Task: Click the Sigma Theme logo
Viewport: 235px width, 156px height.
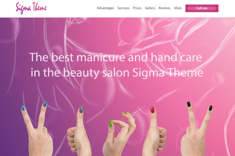Action: coord(31,8)
